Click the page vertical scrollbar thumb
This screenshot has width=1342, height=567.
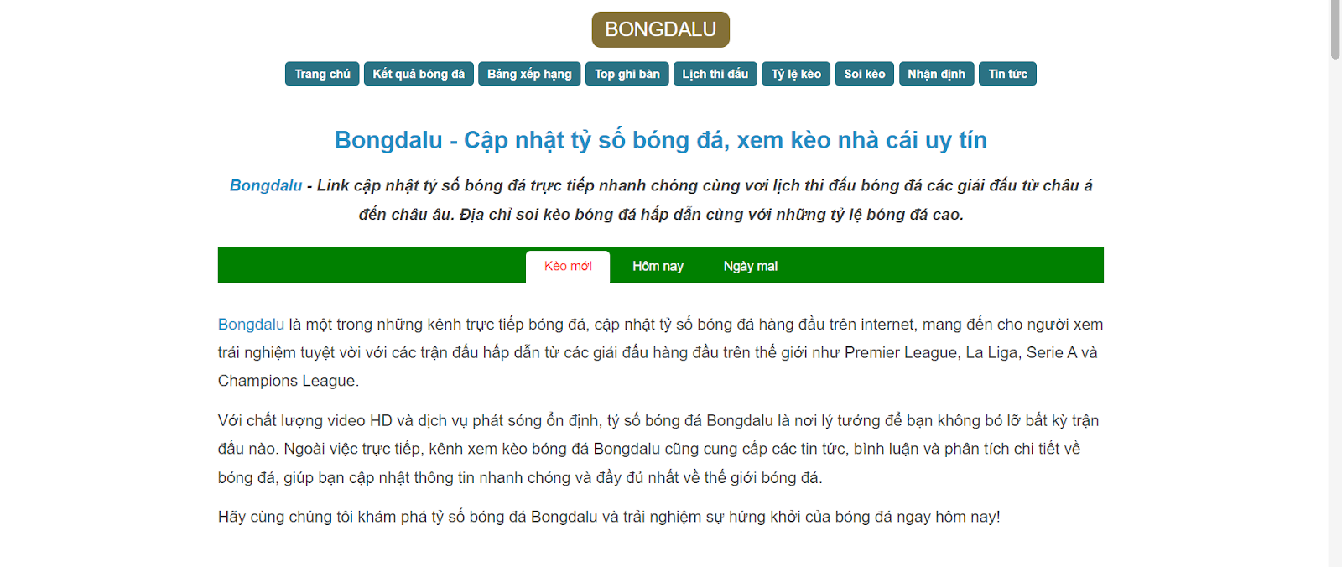[x=1335, y=29]
